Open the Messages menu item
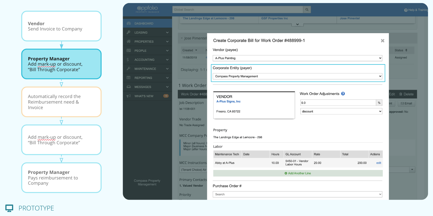Viewport: 433px width, 216px height. pos(147,87)
